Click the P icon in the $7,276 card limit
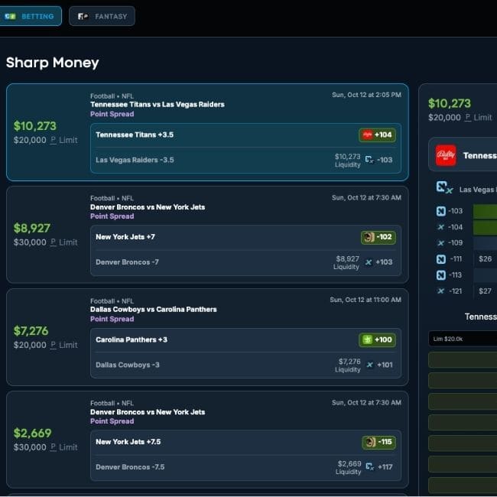Image resolution: width=497 pixels, height=497 pixels. pos(54,345)
